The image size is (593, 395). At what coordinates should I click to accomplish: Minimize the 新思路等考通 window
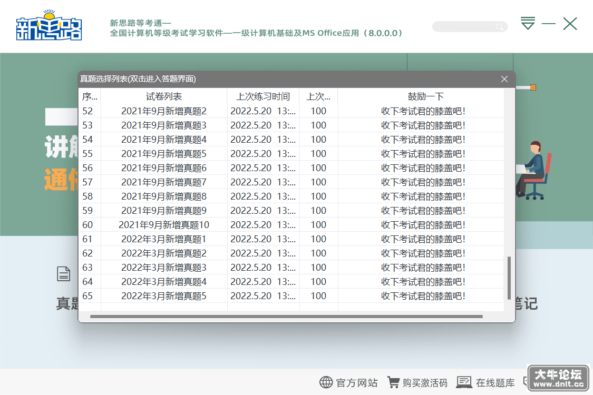pos(548,24)
